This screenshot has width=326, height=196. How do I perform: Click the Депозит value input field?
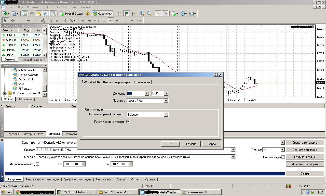point(135,93)
